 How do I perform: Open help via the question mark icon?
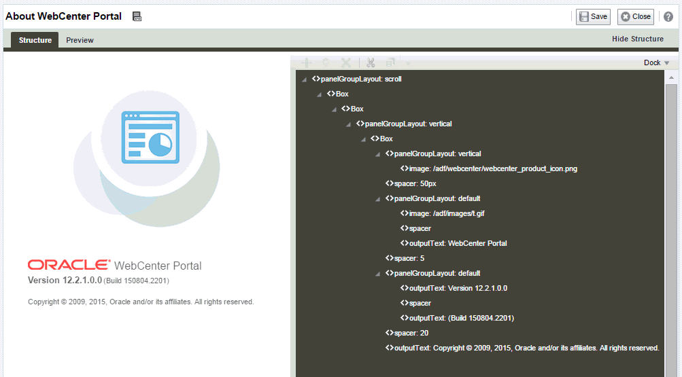tap(668, 16)
